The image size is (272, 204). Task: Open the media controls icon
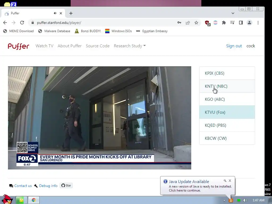click(x=232, y=23)
